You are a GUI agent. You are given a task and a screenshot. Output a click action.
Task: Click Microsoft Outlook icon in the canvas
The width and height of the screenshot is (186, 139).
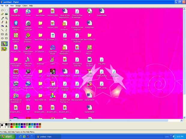[x=16, y=38]
